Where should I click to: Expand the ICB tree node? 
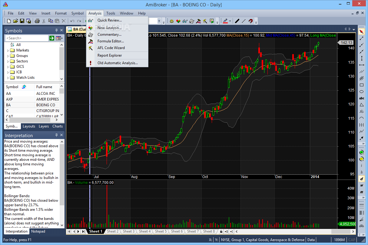pos(8,72)
